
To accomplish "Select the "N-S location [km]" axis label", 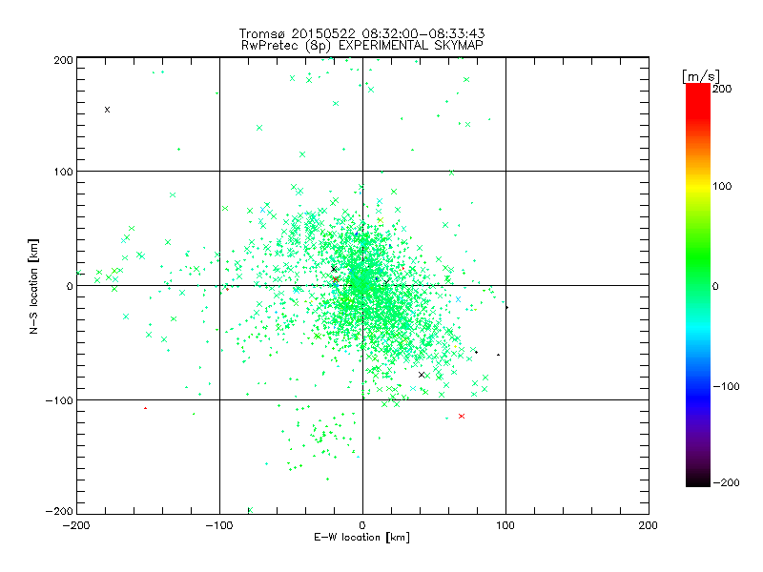I will (33, 287).
